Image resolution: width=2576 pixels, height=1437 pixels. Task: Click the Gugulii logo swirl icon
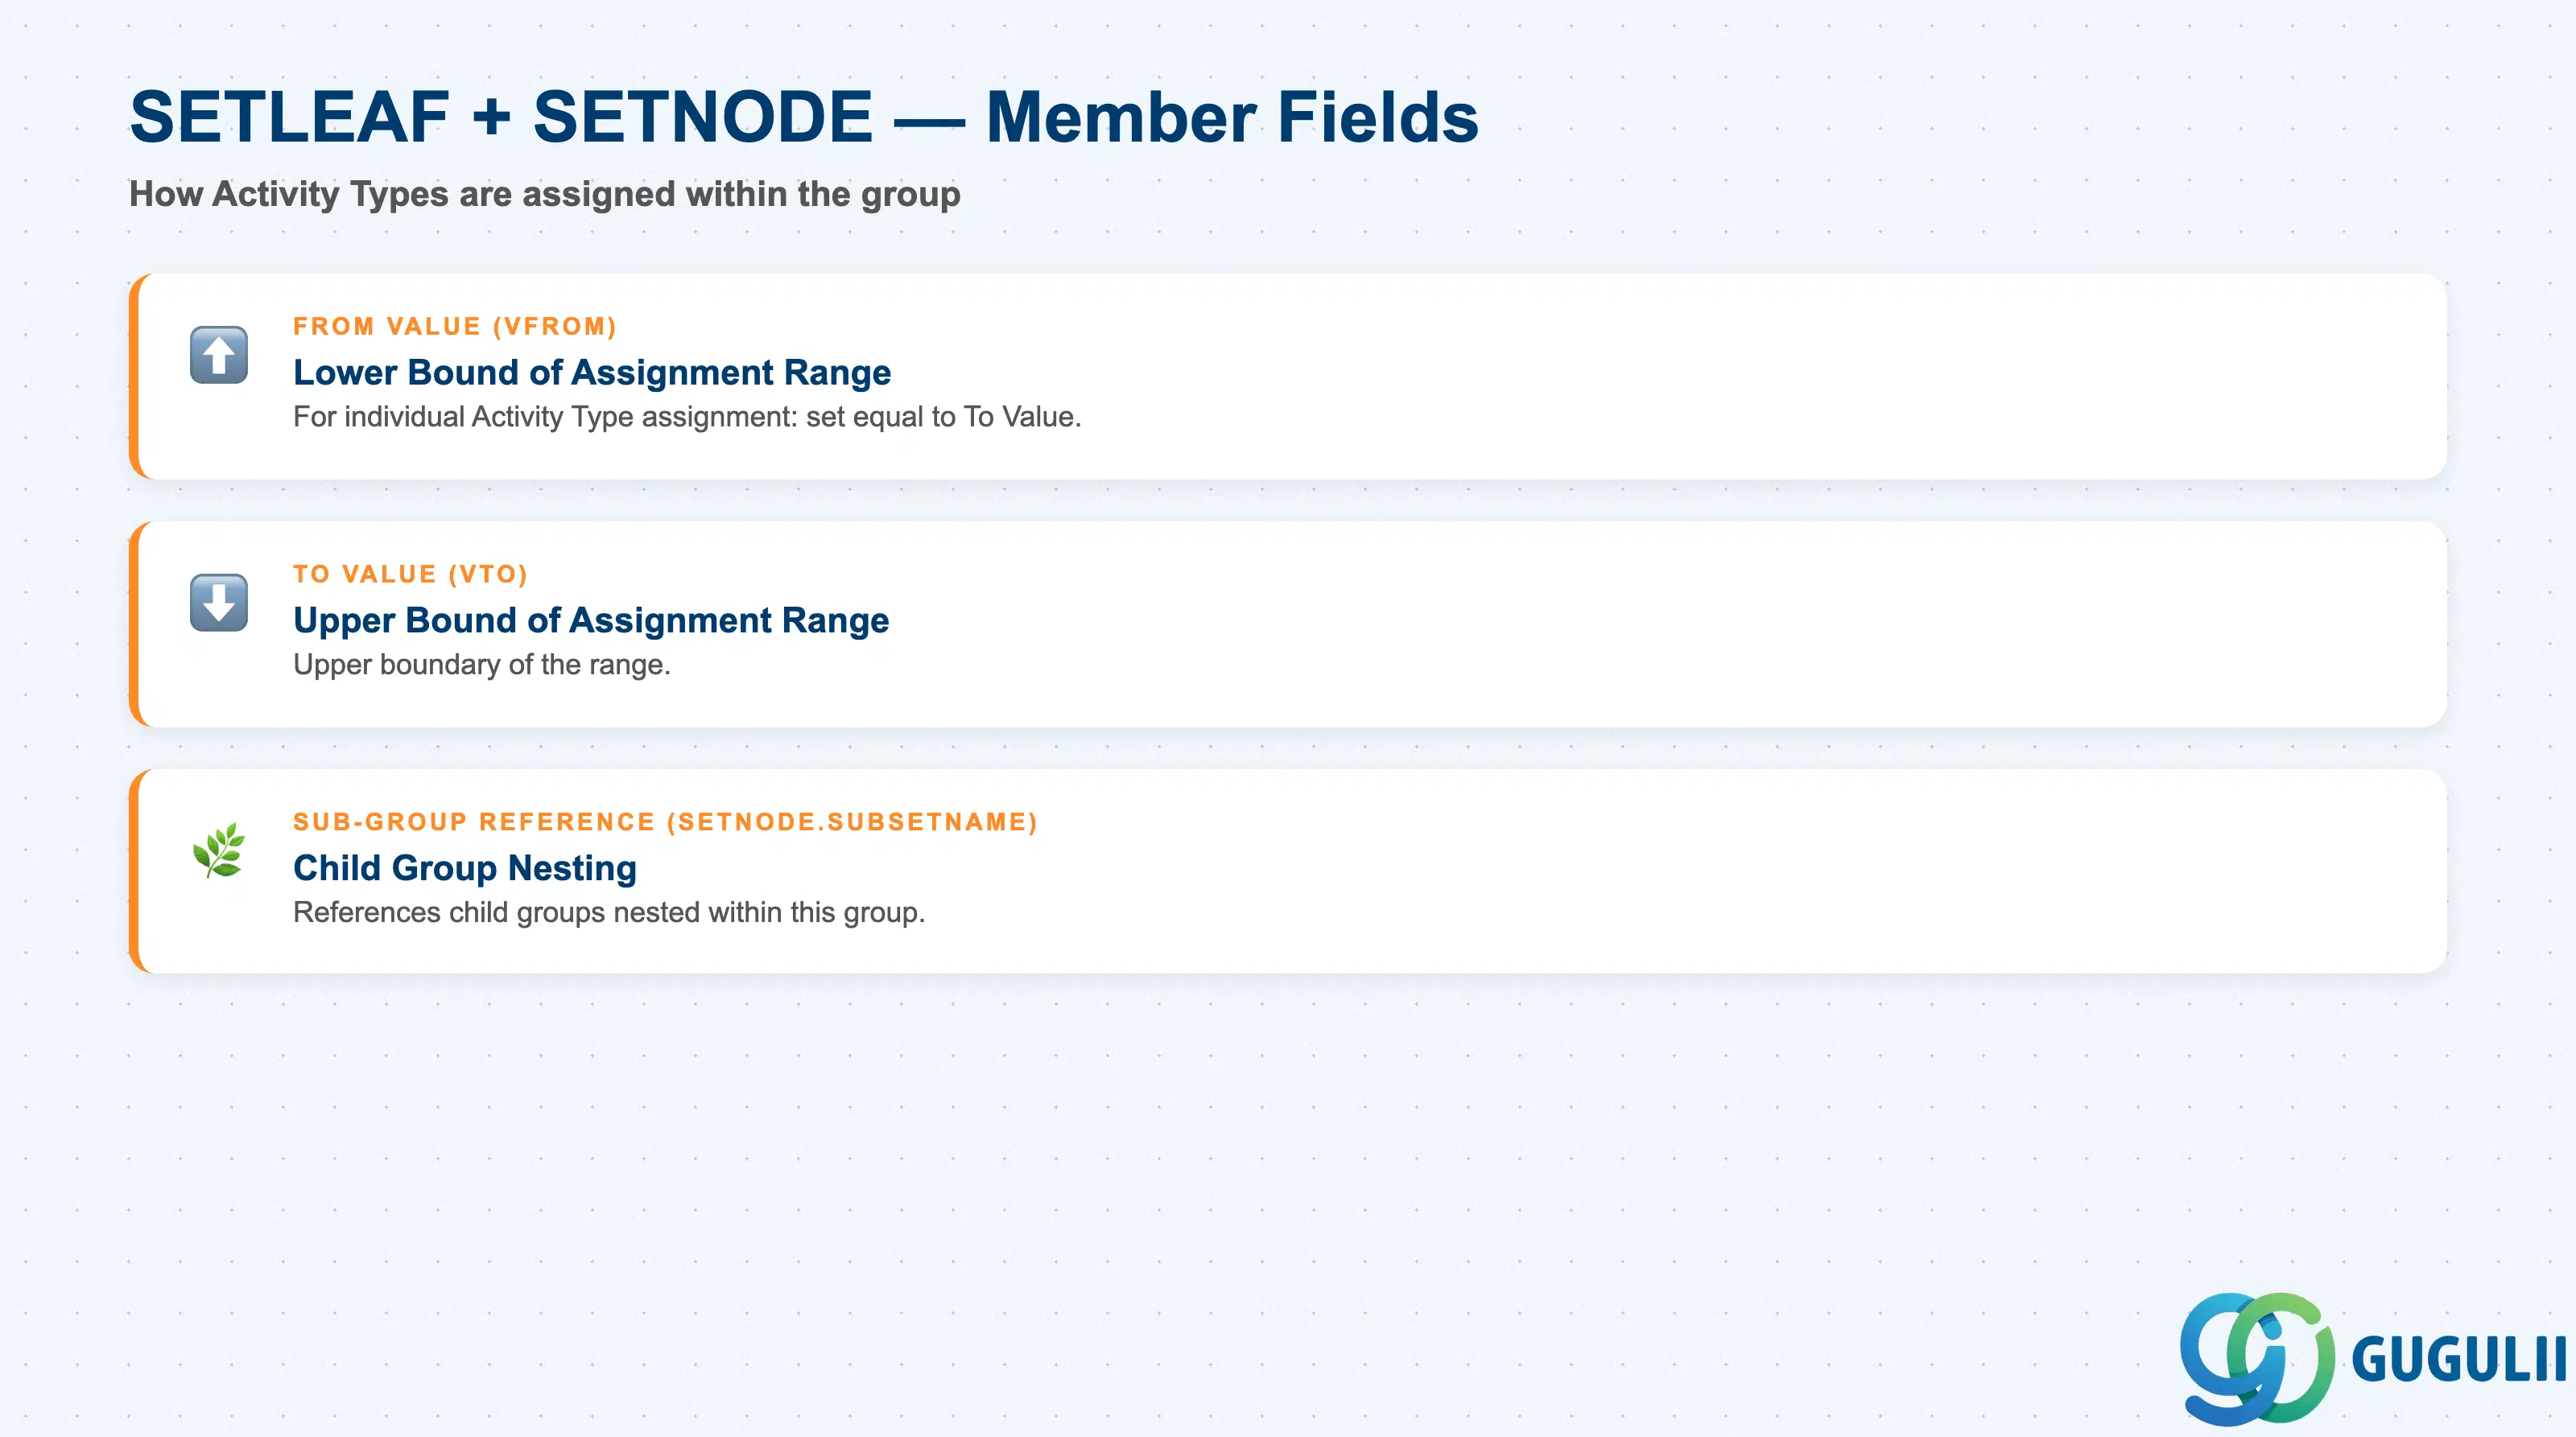2257,1358
